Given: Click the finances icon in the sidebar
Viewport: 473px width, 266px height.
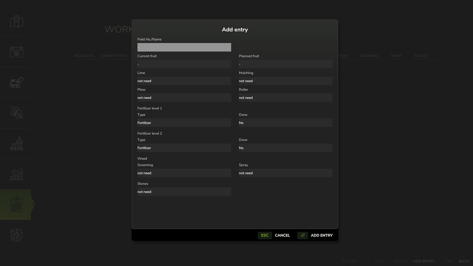Looking at the screenshot, I should click(x=16, y=113).
